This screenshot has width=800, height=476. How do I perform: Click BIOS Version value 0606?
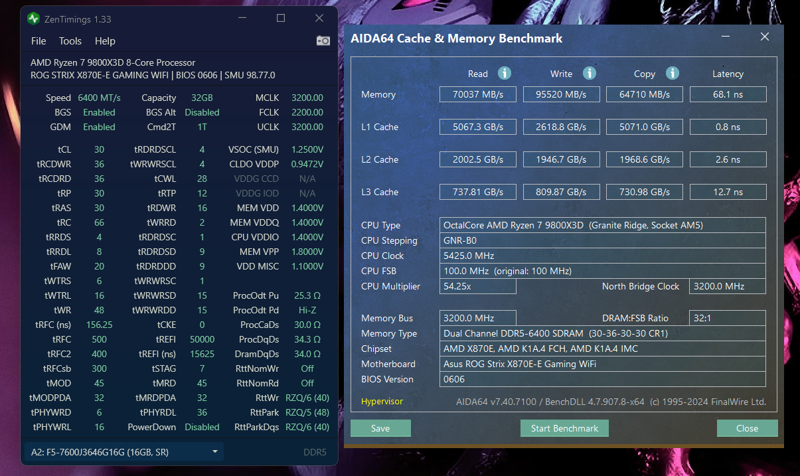603,379
